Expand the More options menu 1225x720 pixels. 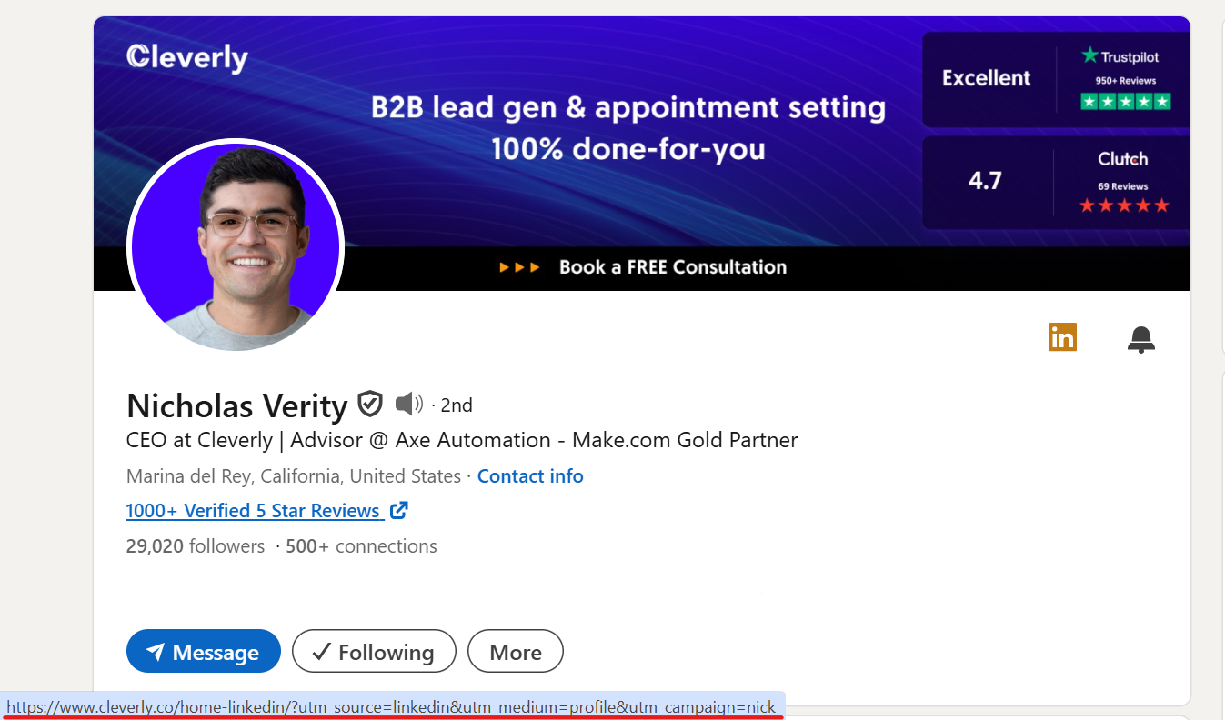[516, 651]
